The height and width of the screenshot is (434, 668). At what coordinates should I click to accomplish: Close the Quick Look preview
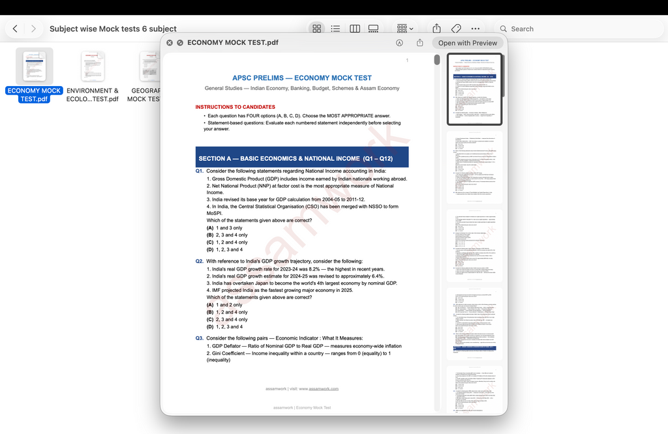click(170, 42)
